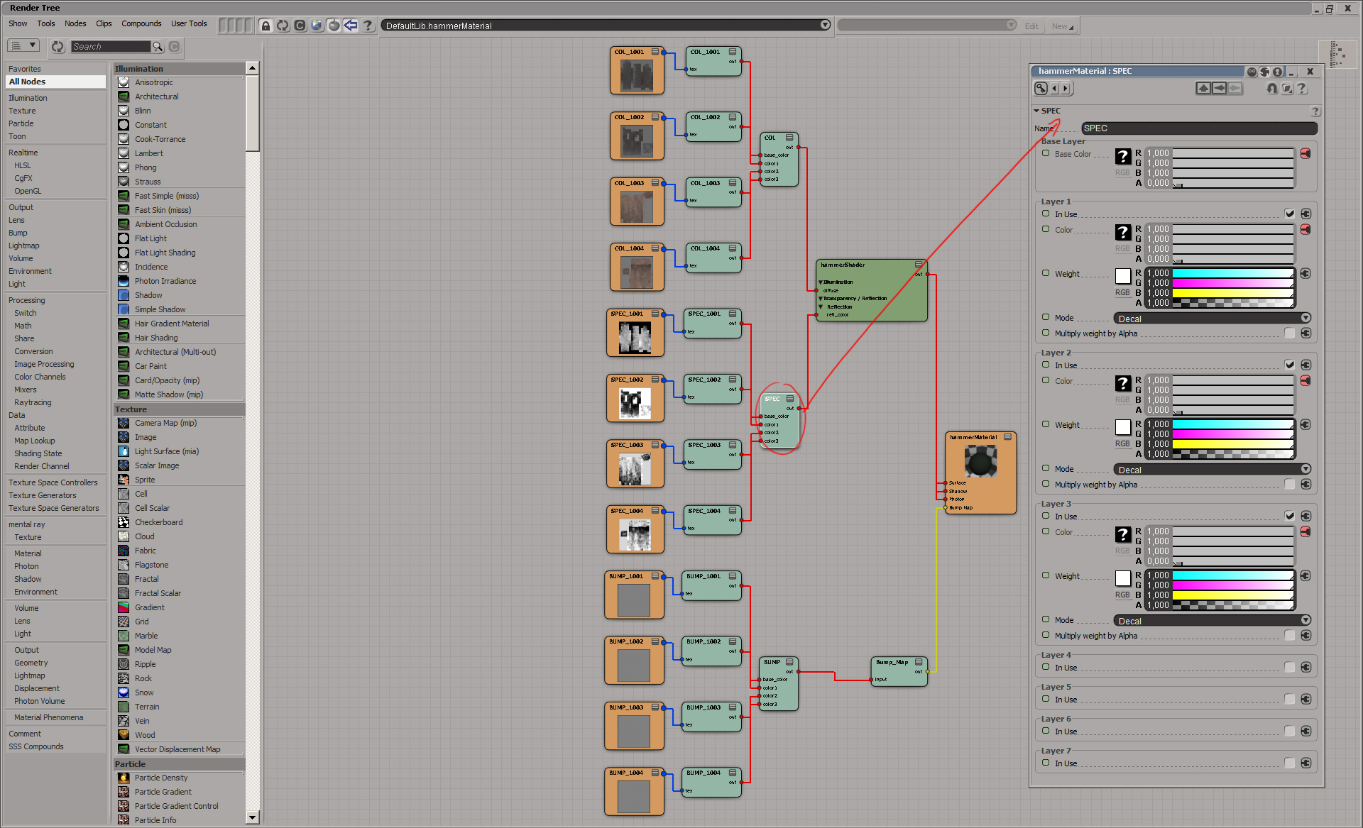Click Layer 1 Weight white color swatch
This screenshot has width=1363, height=828.
(x=1122, y=275)
